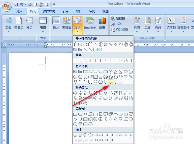The height and width of the screenshot is (144, 194).
Task: Click the indent marker on the horizontal ruler
Action: point(45,45)
